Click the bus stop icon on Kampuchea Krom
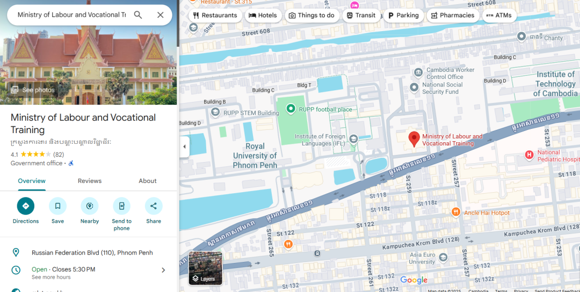Image resolution: width=580 pixels, height=292 pixels. (x=317, y=253)
